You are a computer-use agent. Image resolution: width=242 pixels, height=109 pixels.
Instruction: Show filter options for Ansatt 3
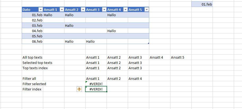tap(104, 10)
